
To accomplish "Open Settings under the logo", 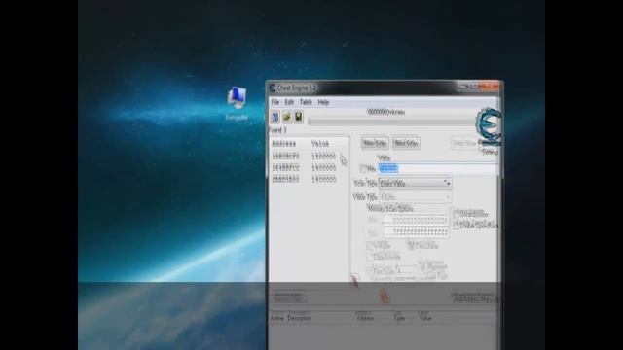I will point(489,152).
